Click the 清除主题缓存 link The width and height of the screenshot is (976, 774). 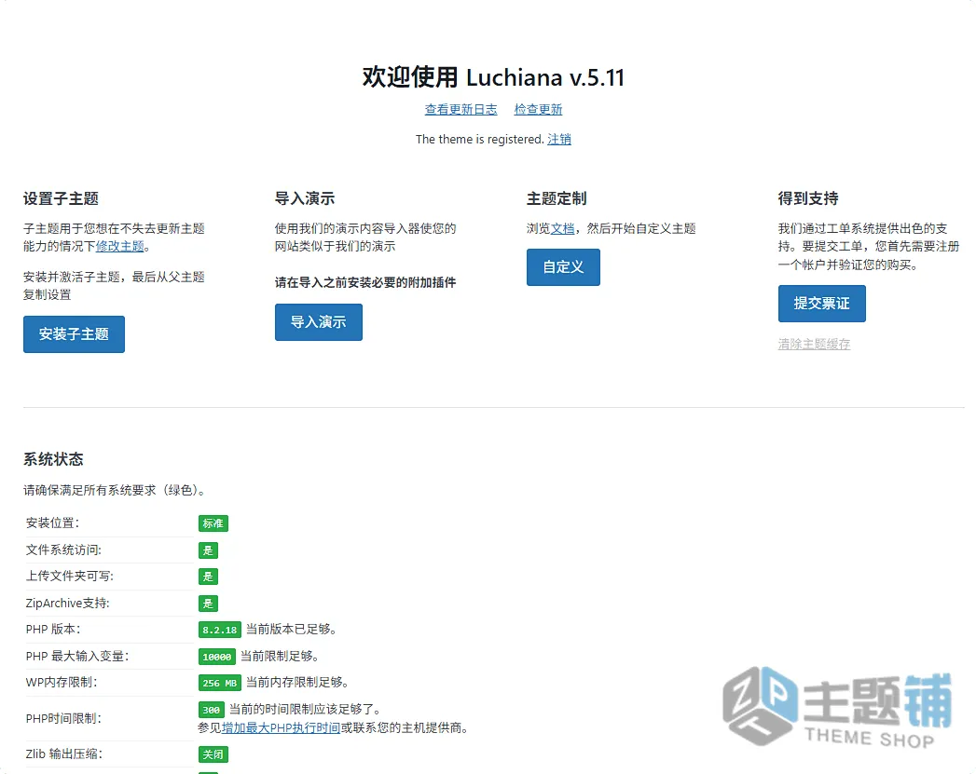814,344
